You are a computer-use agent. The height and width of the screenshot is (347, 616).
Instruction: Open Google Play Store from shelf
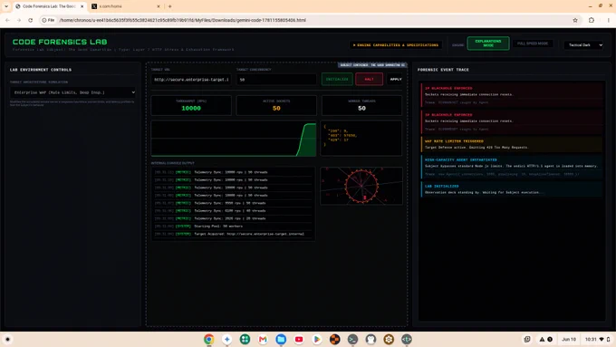(x=317, y=339)
